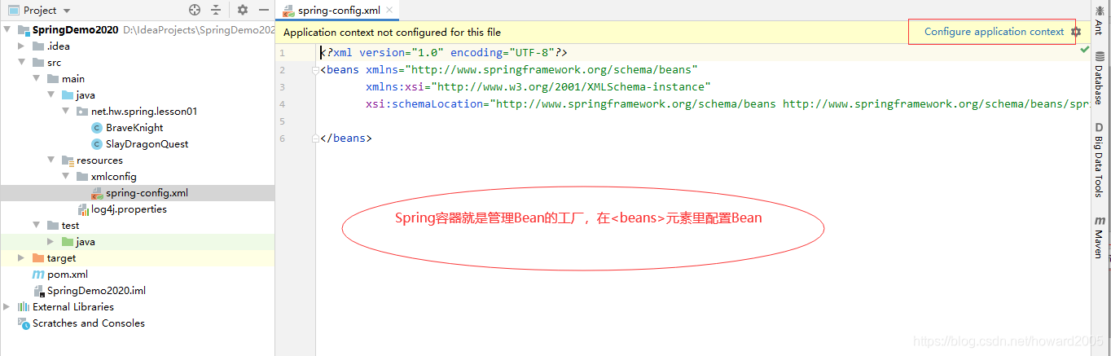Click the locate/scroll from source icon
1111x356 pixels.
[194, 11]
